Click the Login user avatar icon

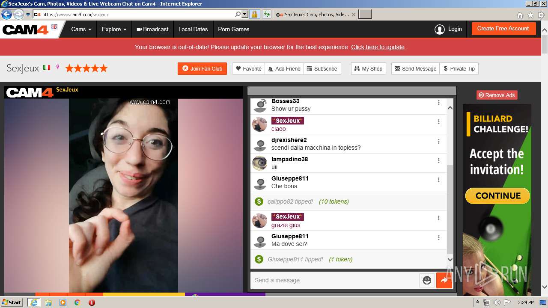[439, 30]
